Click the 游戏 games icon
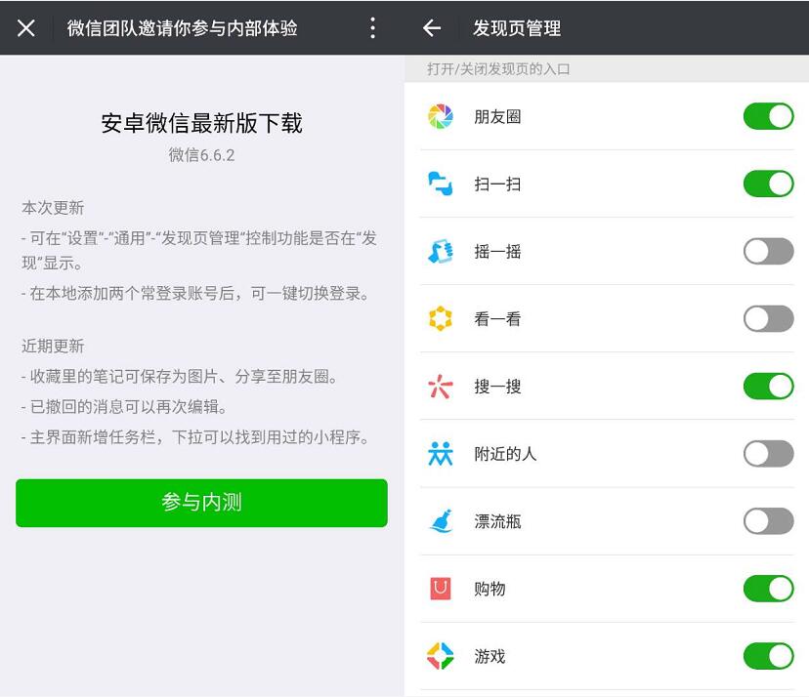Image resolution: width=809 pixels, height=697 pixels. click(x=440, y=656)
